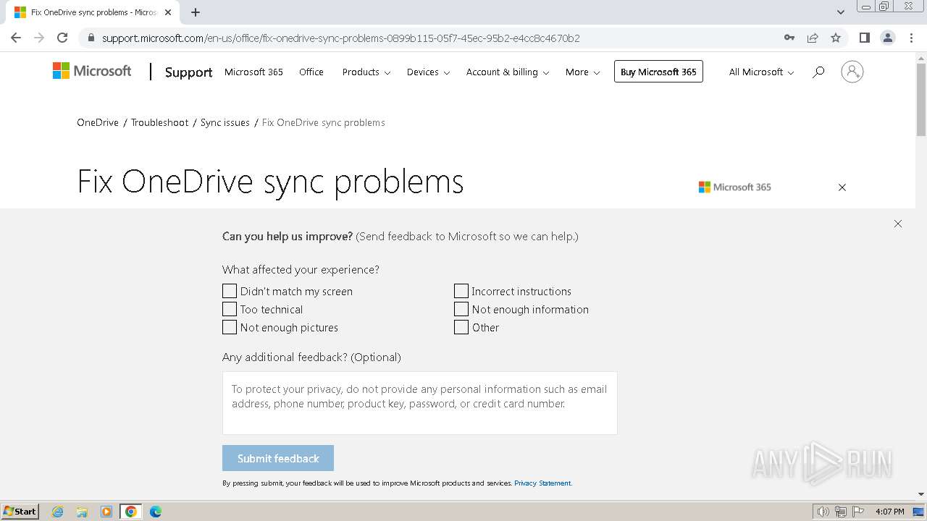
Task: Open the Office nav item
Action: [311, 72]
